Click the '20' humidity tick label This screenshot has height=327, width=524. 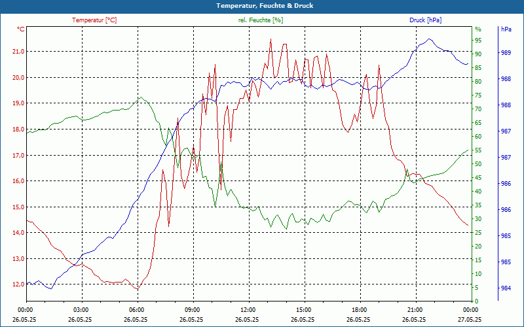[478, 247]
